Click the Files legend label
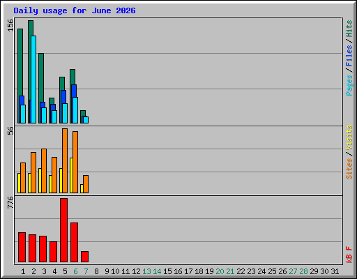The width and height of the screenshot is (357, 279). click(349, 55)
